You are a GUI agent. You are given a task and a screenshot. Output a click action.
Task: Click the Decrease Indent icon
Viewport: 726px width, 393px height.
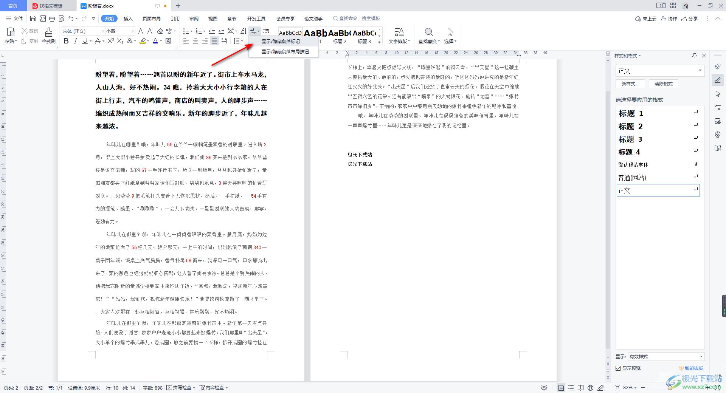212,31
